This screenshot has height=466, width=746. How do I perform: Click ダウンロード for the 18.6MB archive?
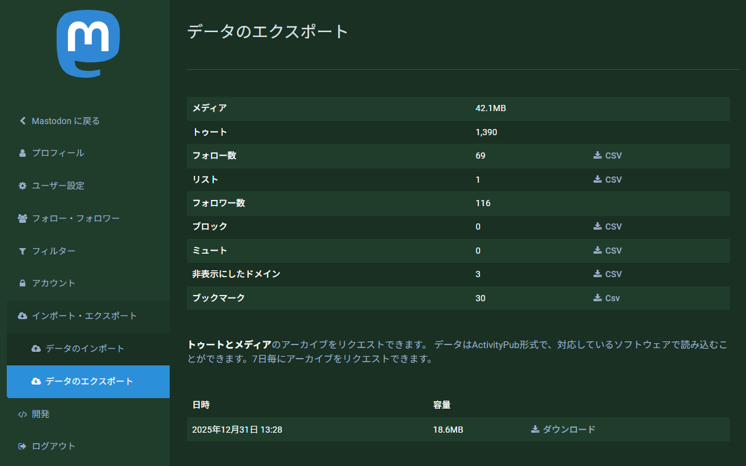point(563,430)
